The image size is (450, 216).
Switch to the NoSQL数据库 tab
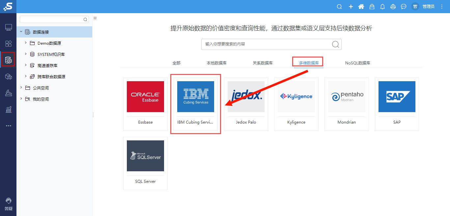click(x=358, y=63)
